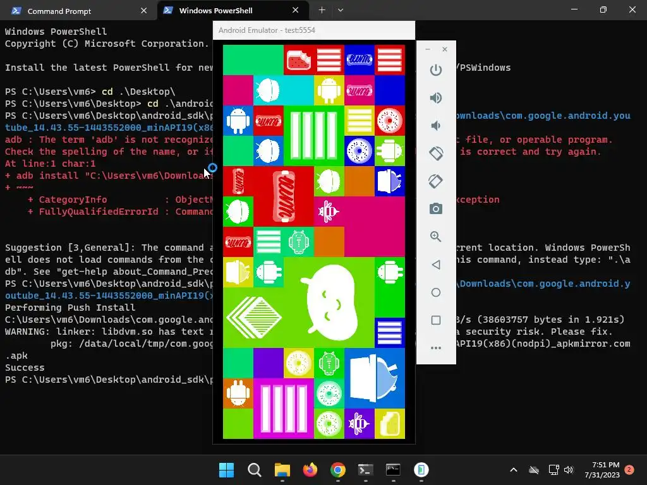Click 'Windows PowerShell' header line in terminal

point(56,32)
